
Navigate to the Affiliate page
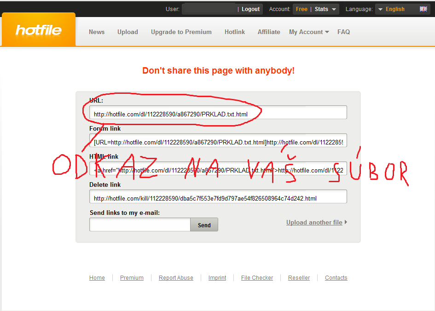click(269, 32)
